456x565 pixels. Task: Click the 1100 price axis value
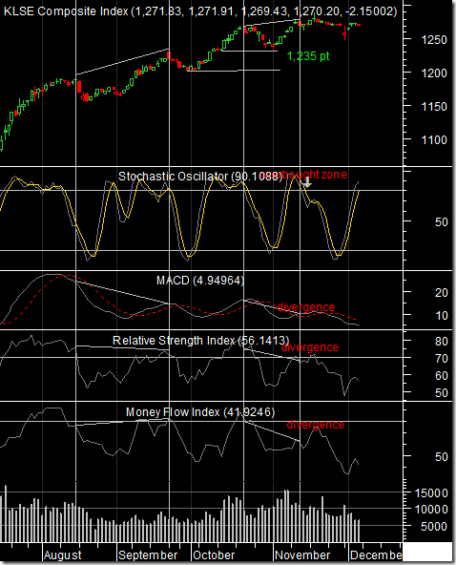[x=434, y=139]
